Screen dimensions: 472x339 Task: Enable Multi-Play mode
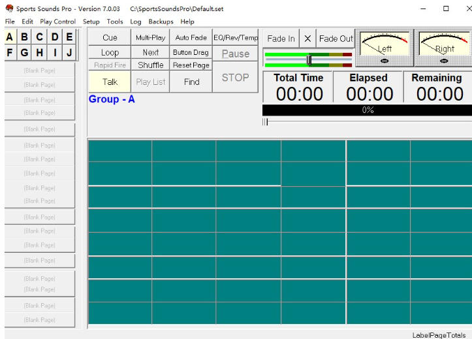pyautogui.click(x=150, y=38)
